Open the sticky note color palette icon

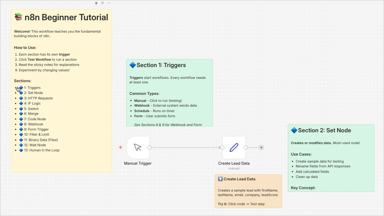point(102,3)
